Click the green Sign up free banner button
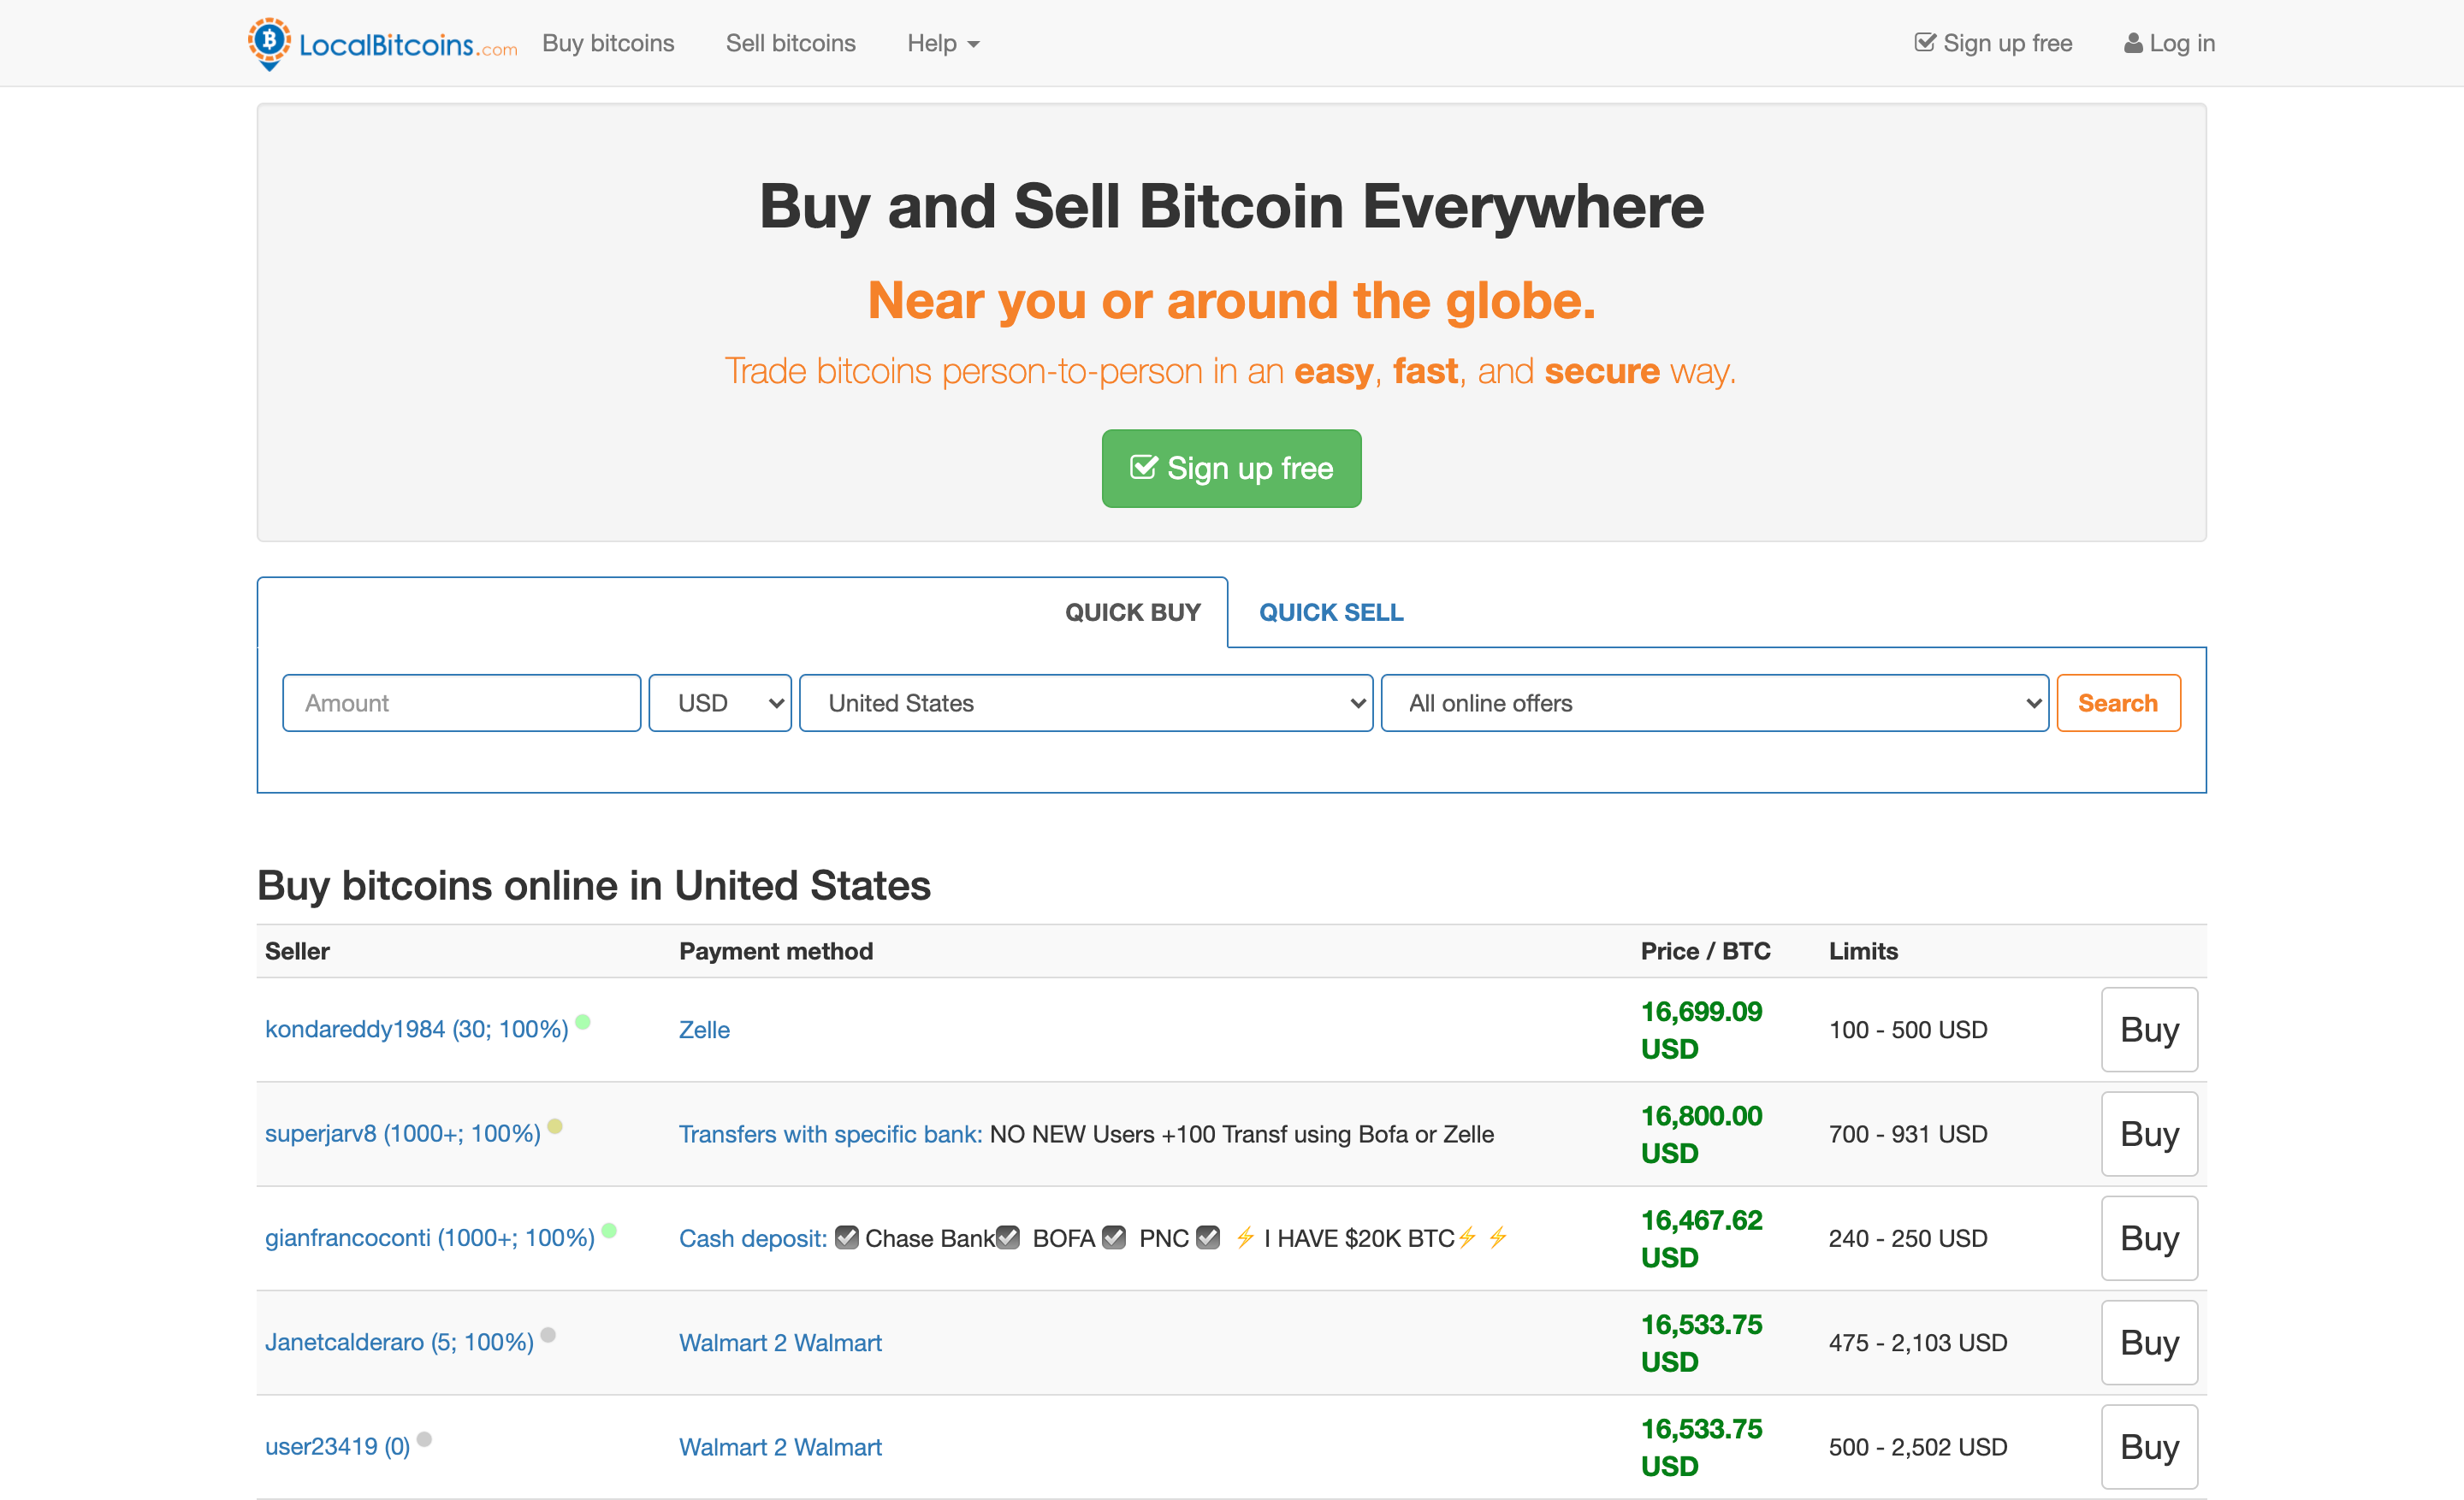The image size is (2464, 1500). coord(1231,468)
